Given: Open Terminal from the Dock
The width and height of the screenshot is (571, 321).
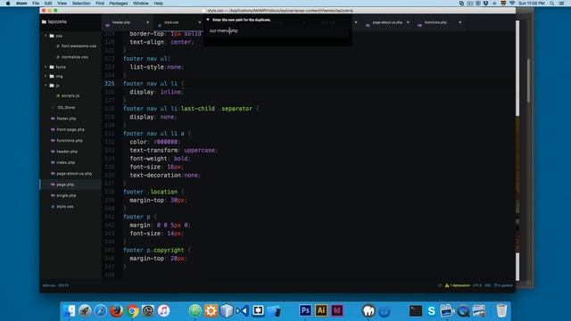Looking at the screenshot, I should (416, 311).
